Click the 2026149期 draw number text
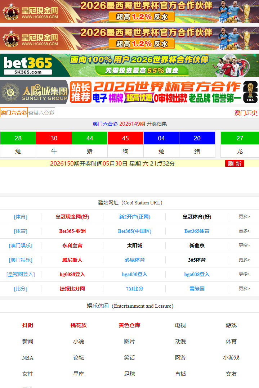 point(132,124)
